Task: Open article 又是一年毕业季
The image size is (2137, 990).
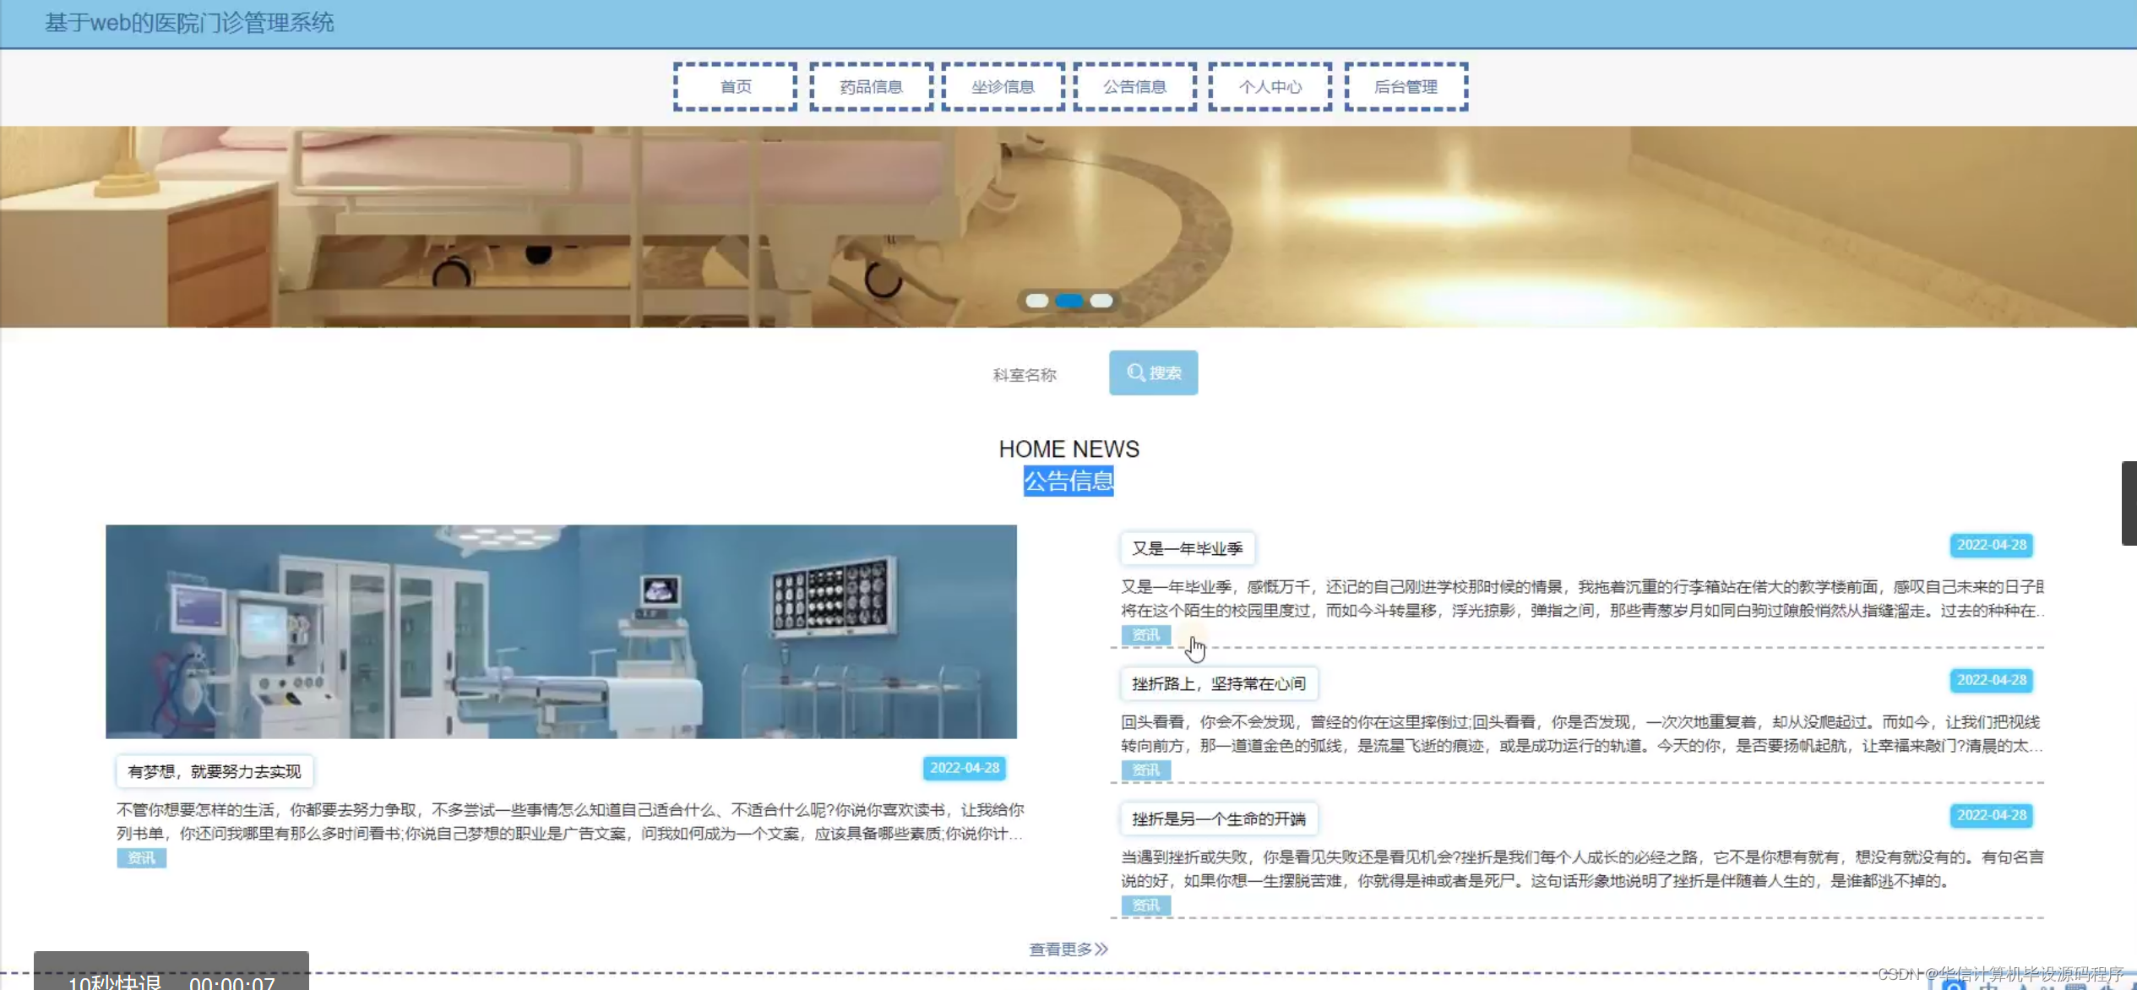Action: tap(1187, 548)
